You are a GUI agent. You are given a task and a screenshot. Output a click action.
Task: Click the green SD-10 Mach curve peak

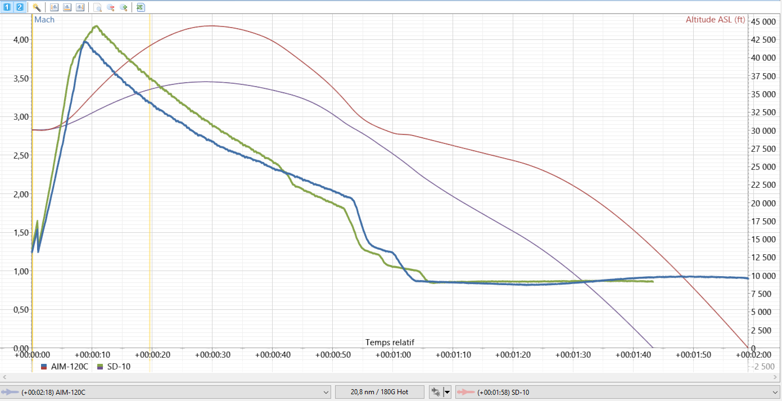[96, 26]
